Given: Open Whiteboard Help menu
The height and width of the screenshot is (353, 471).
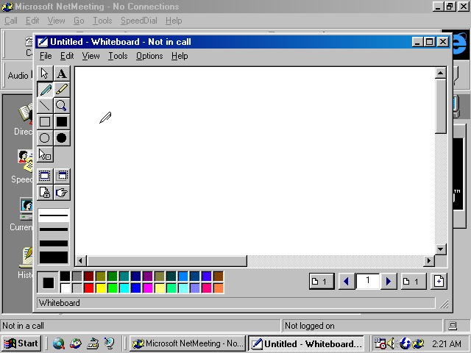Looking at the screenshot, I should (180, 56).
